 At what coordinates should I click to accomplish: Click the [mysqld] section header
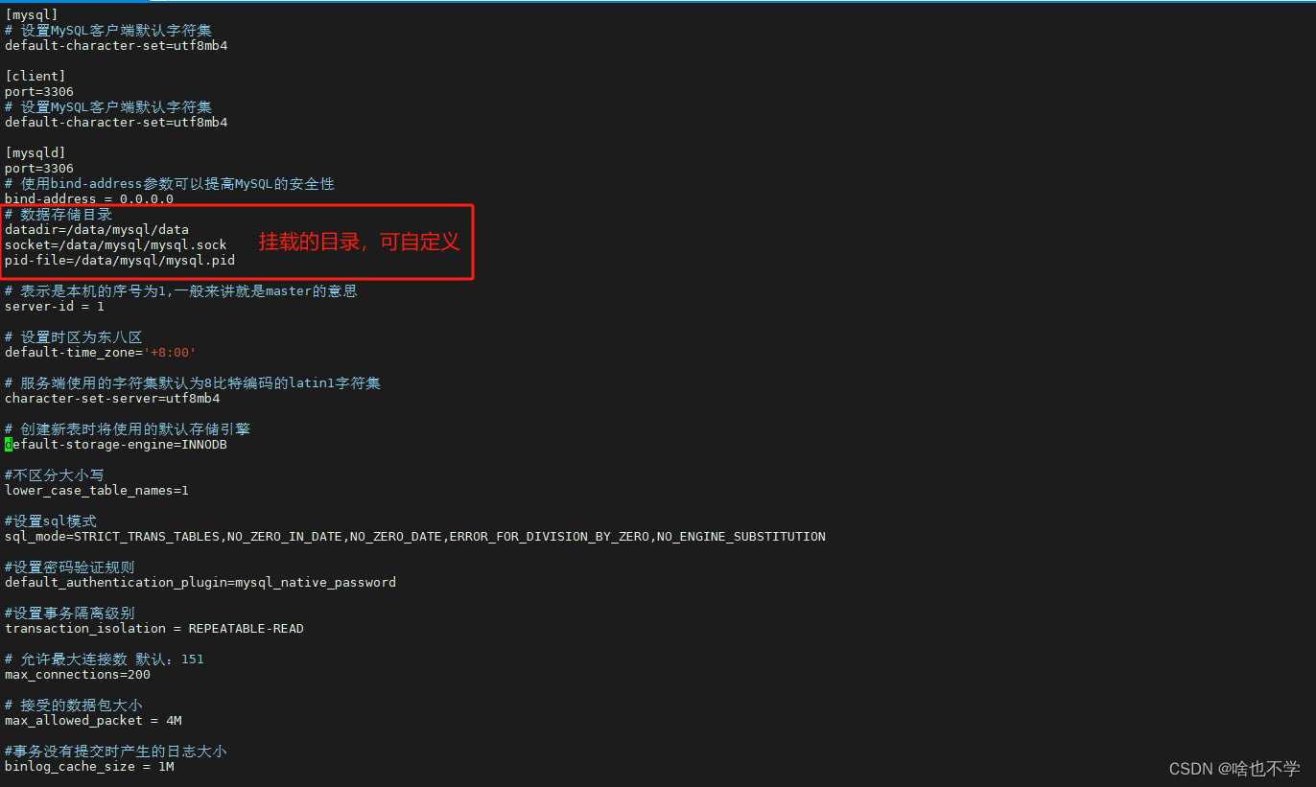(35, 152)
